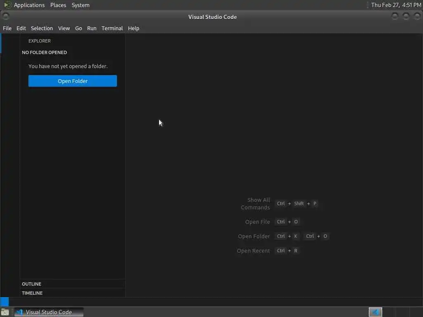
Task: Collapse the NO FOLDER OPENED section
Action: (x=72, y=52)
